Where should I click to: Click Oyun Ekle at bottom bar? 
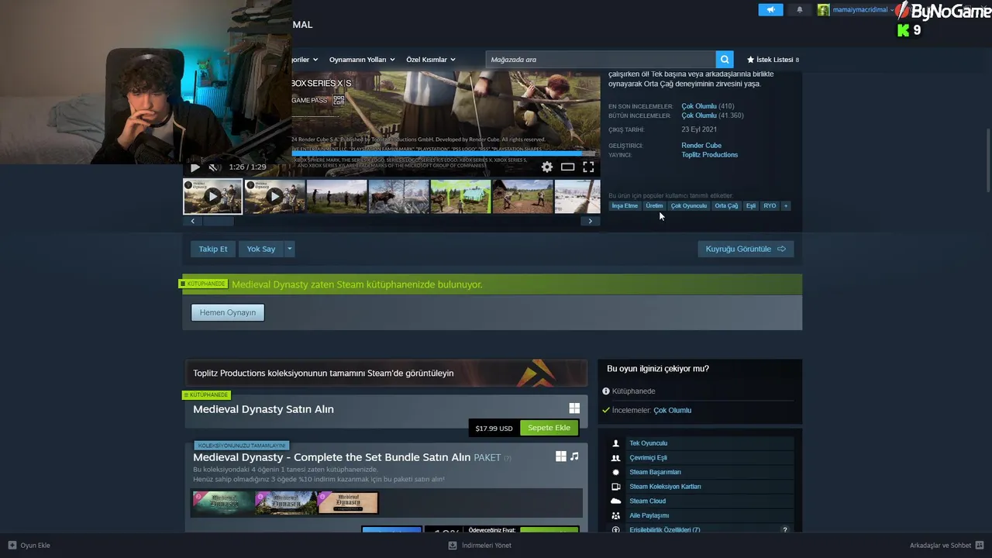pyautogui.click(x=29, y=545)
